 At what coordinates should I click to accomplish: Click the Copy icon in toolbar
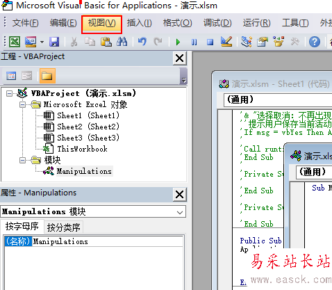(90, 42)
